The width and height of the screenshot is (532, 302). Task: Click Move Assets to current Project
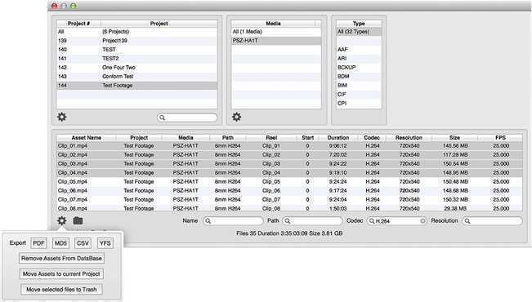[x=61, y=274]
